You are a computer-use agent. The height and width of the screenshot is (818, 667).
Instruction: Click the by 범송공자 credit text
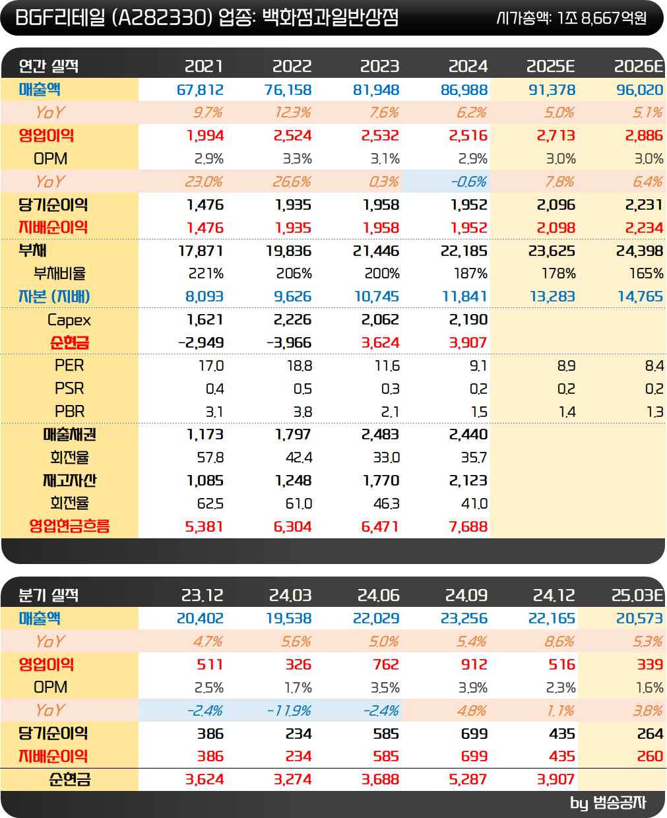tap(608, 803)
